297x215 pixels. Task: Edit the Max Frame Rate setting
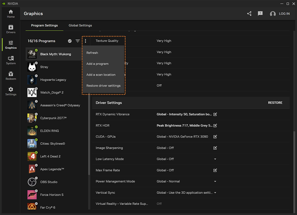click(x=215, y=170)
